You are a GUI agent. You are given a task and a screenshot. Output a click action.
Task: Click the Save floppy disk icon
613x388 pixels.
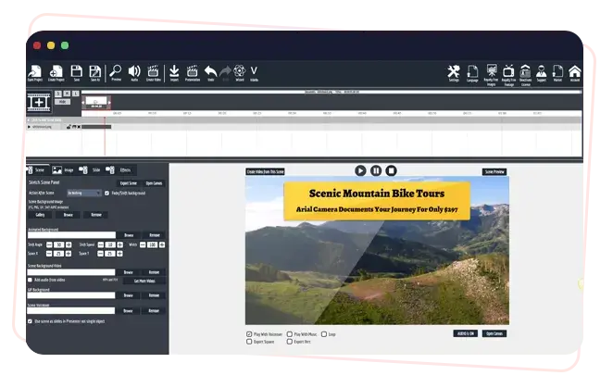pyautogui.click(x=76, y=72)
